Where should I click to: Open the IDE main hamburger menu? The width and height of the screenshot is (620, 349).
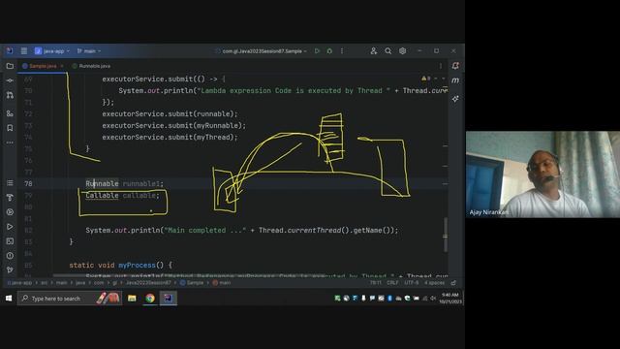click(x=24, y=51)
